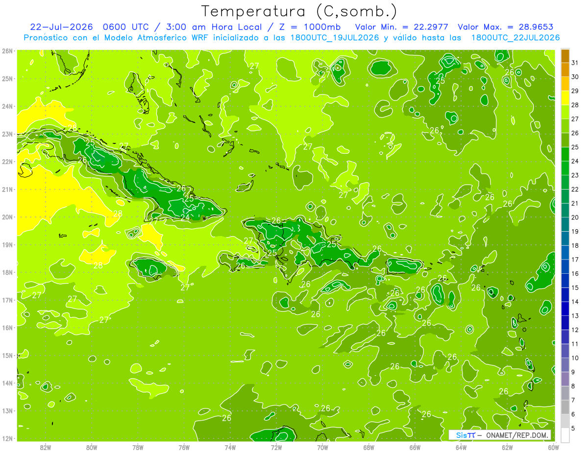This screenshot has width=588, height=454.
Task: Click the color bar value '15'
Action: (575, 287)
